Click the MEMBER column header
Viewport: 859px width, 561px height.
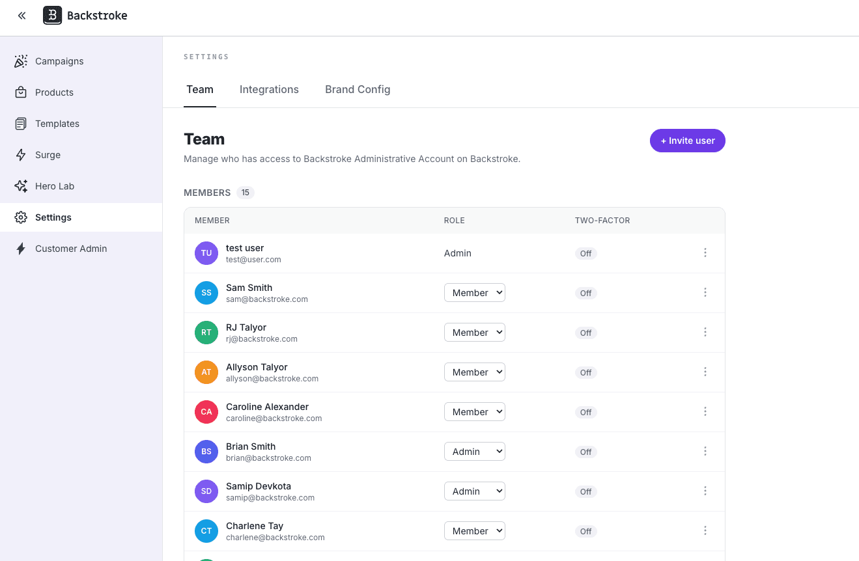point(212,221)
